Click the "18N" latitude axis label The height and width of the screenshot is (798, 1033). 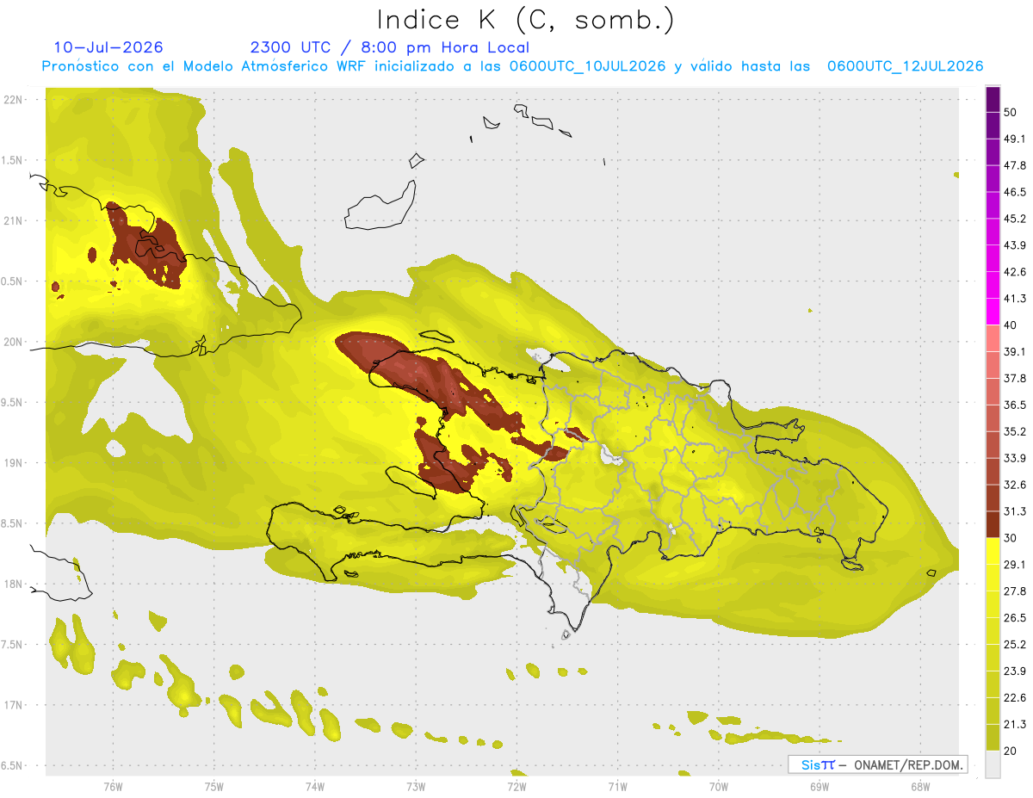coord(15,584)
